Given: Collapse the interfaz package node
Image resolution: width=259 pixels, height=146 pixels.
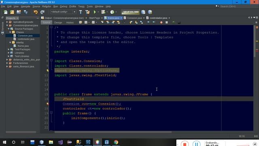Looking at the screenshot, I should pos(10,43).
